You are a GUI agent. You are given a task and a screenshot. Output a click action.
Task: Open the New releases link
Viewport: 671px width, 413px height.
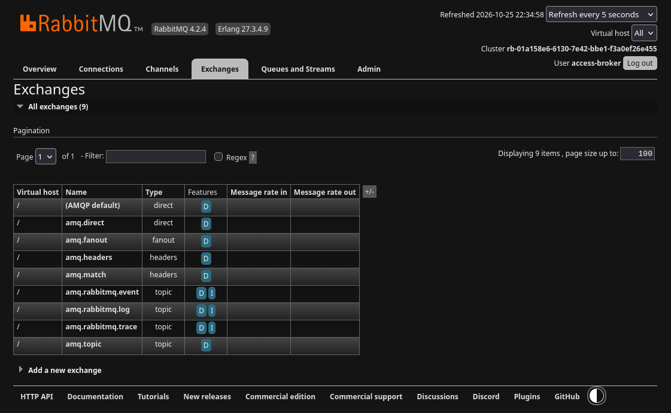[x=207, y=396]
